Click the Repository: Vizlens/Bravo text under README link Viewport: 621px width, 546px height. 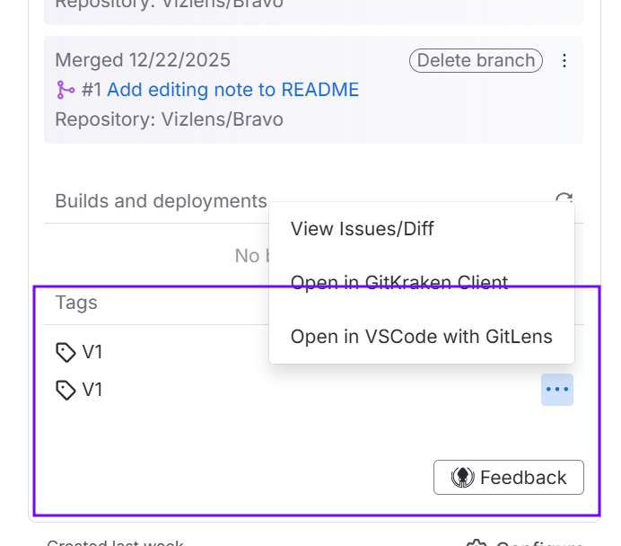point(169,119)
